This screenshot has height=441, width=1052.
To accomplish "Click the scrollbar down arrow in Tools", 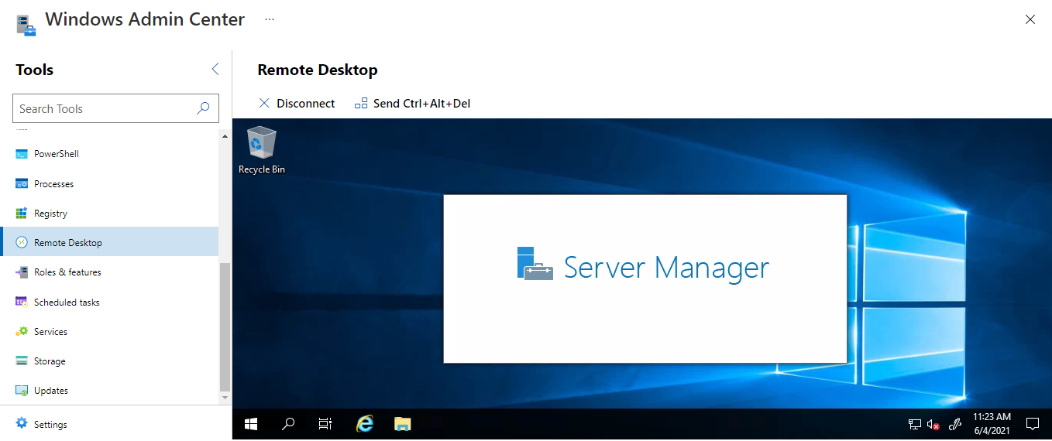I will [x=225, y=398].
